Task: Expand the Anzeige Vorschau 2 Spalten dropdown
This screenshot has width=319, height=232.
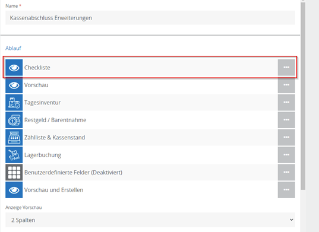Action: [x=150, y=220]
